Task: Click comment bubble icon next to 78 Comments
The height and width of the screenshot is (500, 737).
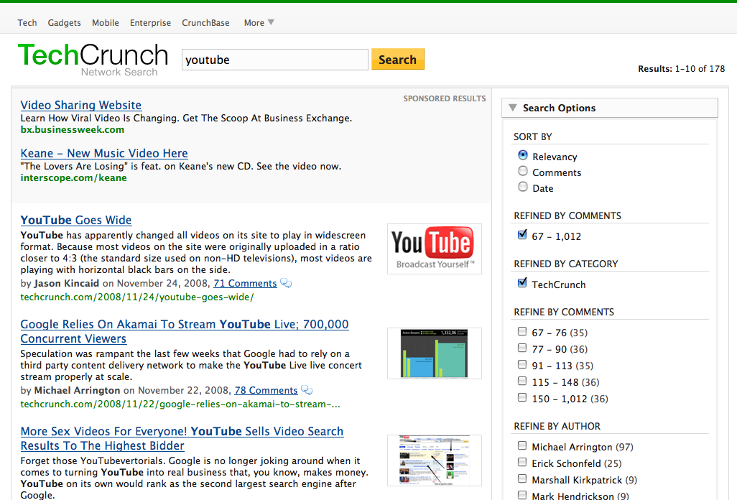Action: click(x=307, y=390)
